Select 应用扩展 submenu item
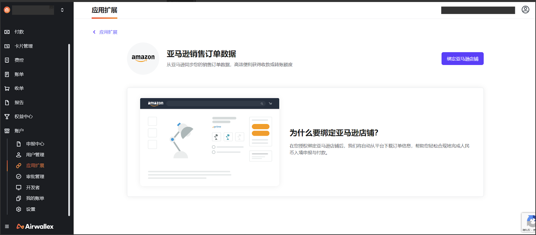This screenshot has width=536, height=235. pos(35,165)
